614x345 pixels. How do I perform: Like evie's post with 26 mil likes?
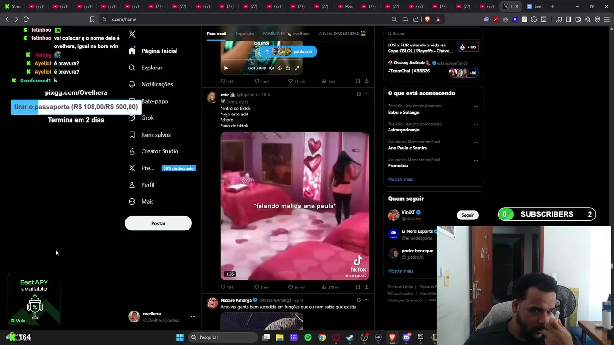[296, 287]
